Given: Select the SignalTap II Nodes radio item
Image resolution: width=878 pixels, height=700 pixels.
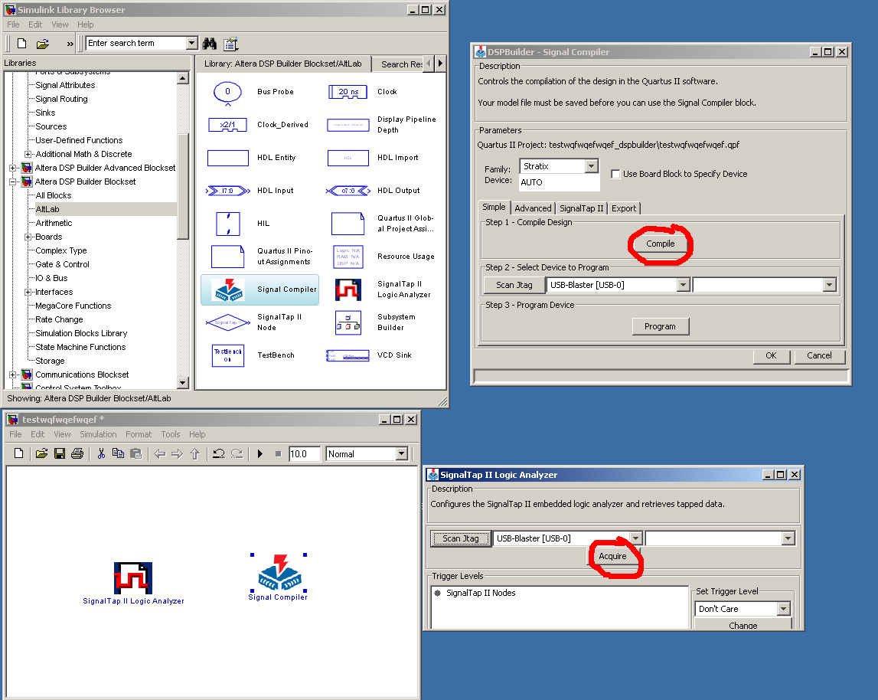Looking at the screenshot, I should click(x=437, y=592).
